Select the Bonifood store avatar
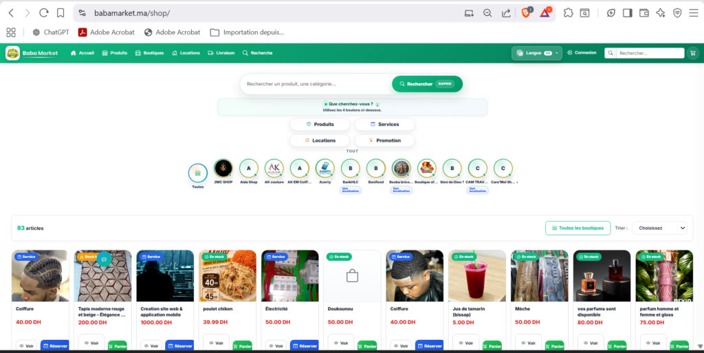 pyautogui.click(x=376, y=169)
